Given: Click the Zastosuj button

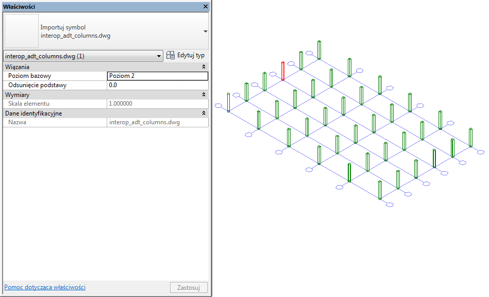Looking at the screenshot, I should 189,288.
